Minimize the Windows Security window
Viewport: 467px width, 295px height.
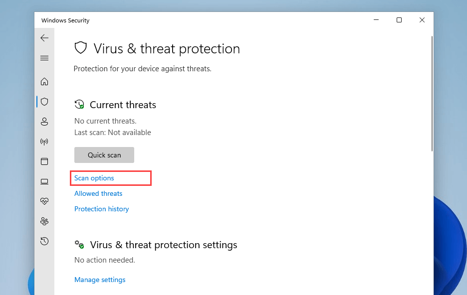[x=376, y=20]
